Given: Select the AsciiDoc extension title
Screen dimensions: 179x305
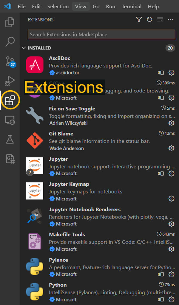Looking at the screenshot, I should 60,58.
